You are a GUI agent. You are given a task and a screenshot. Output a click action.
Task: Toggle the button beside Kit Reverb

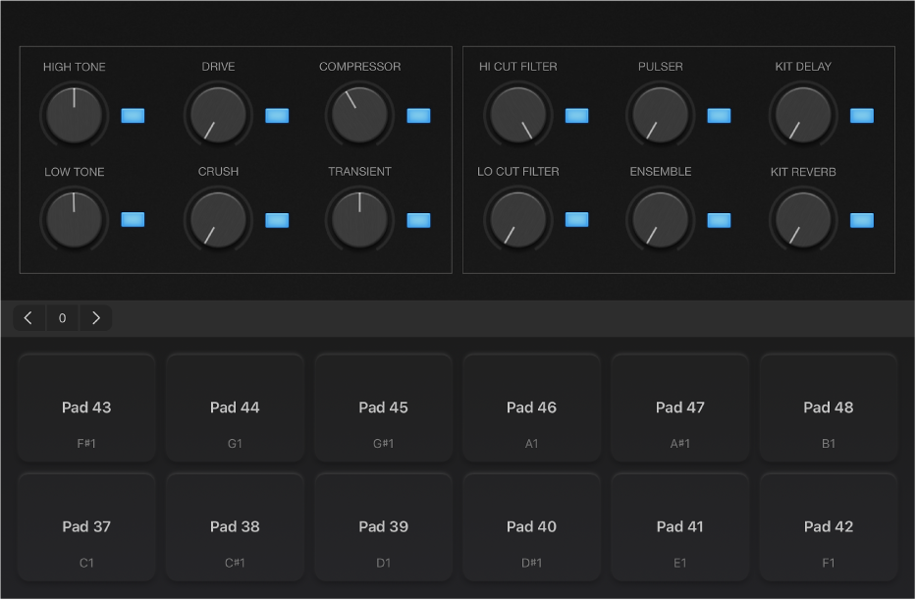coord(861,220)
